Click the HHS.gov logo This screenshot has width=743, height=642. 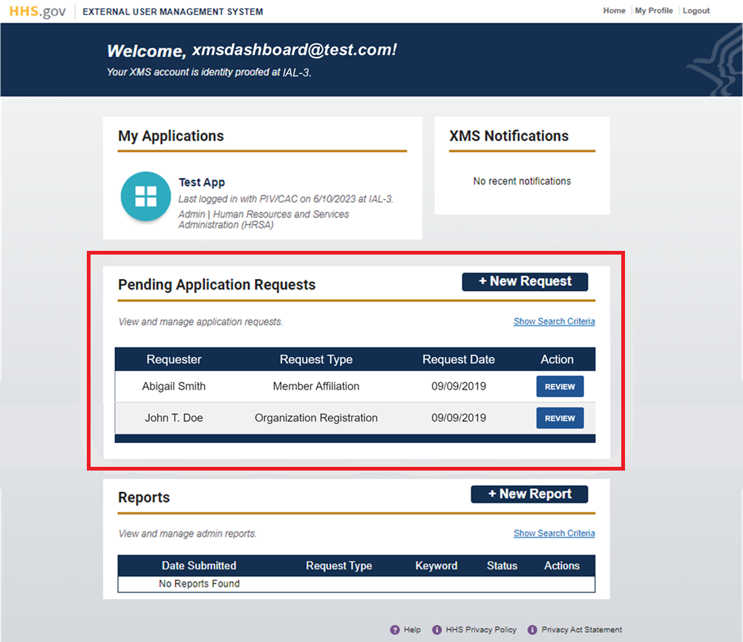(37, 11)
